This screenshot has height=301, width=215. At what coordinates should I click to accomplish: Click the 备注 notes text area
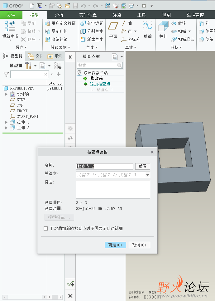point(113,189)
